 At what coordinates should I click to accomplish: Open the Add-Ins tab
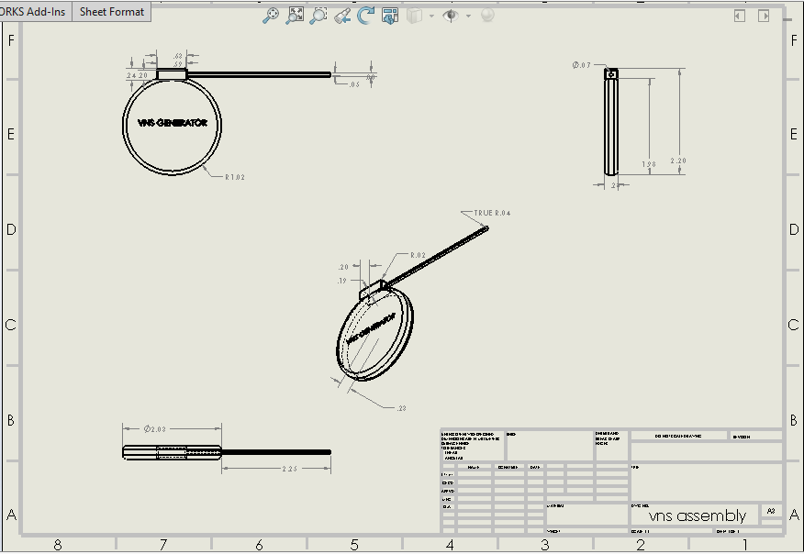click(x=35, y=12)
